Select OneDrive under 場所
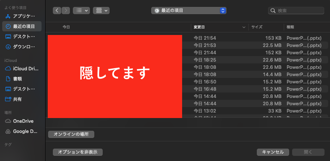This screenshot has width=330, height=161. point(22,121)
